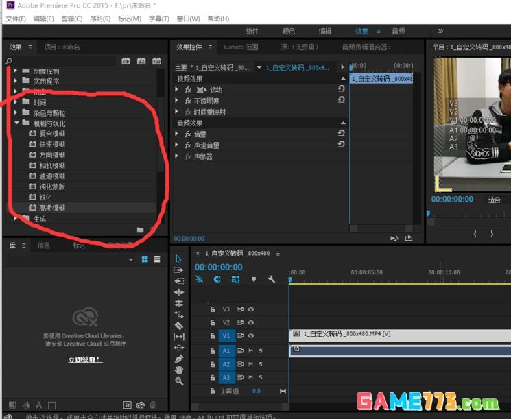Open the 适合 zoom level dropdown
511x419 pixels.
[495, 200]
